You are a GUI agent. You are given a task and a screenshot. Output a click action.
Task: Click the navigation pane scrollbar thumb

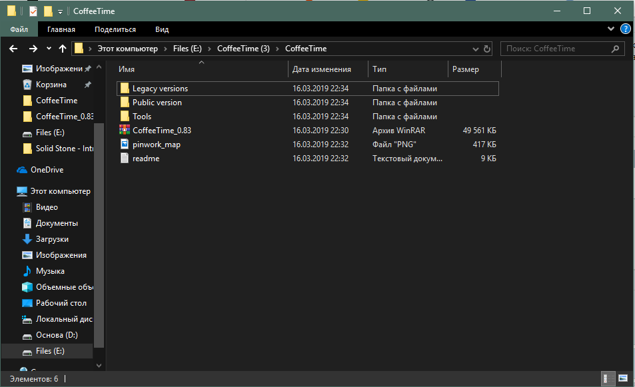tap(99, 234)
